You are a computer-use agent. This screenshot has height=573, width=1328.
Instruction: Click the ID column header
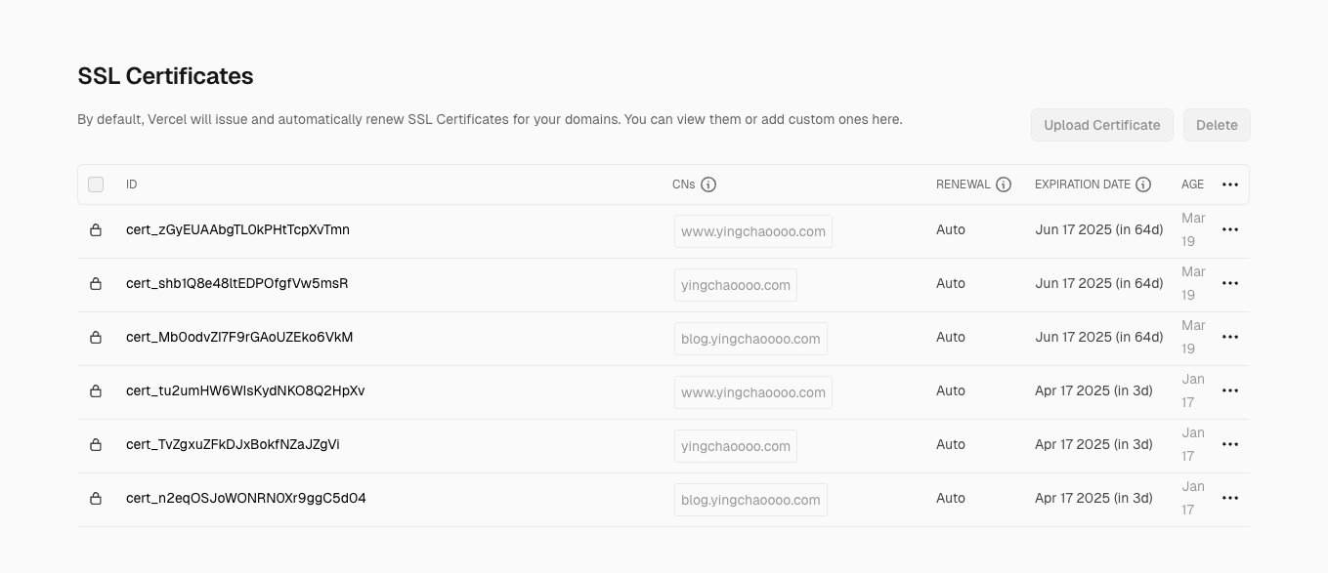click(132, 184)
